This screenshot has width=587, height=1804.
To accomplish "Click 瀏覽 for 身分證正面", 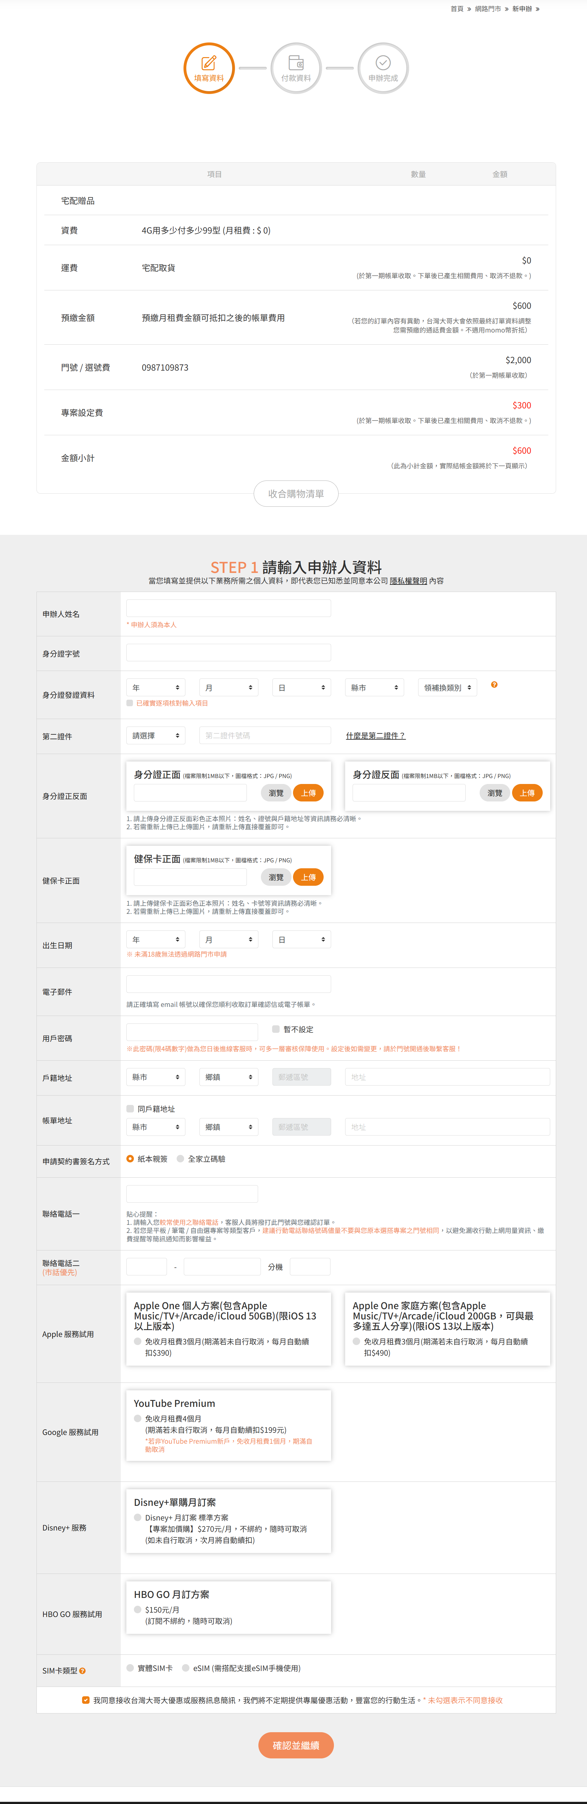I will (276, 793).
